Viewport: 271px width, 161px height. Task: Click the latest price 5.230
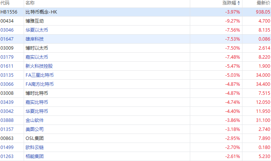(x=264, y=156)
